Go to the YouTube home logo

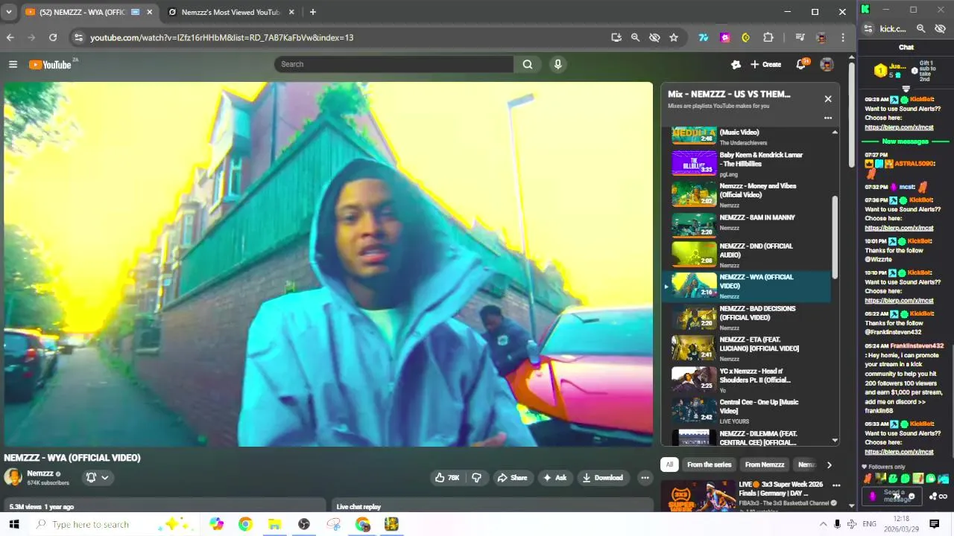(50, 65)
